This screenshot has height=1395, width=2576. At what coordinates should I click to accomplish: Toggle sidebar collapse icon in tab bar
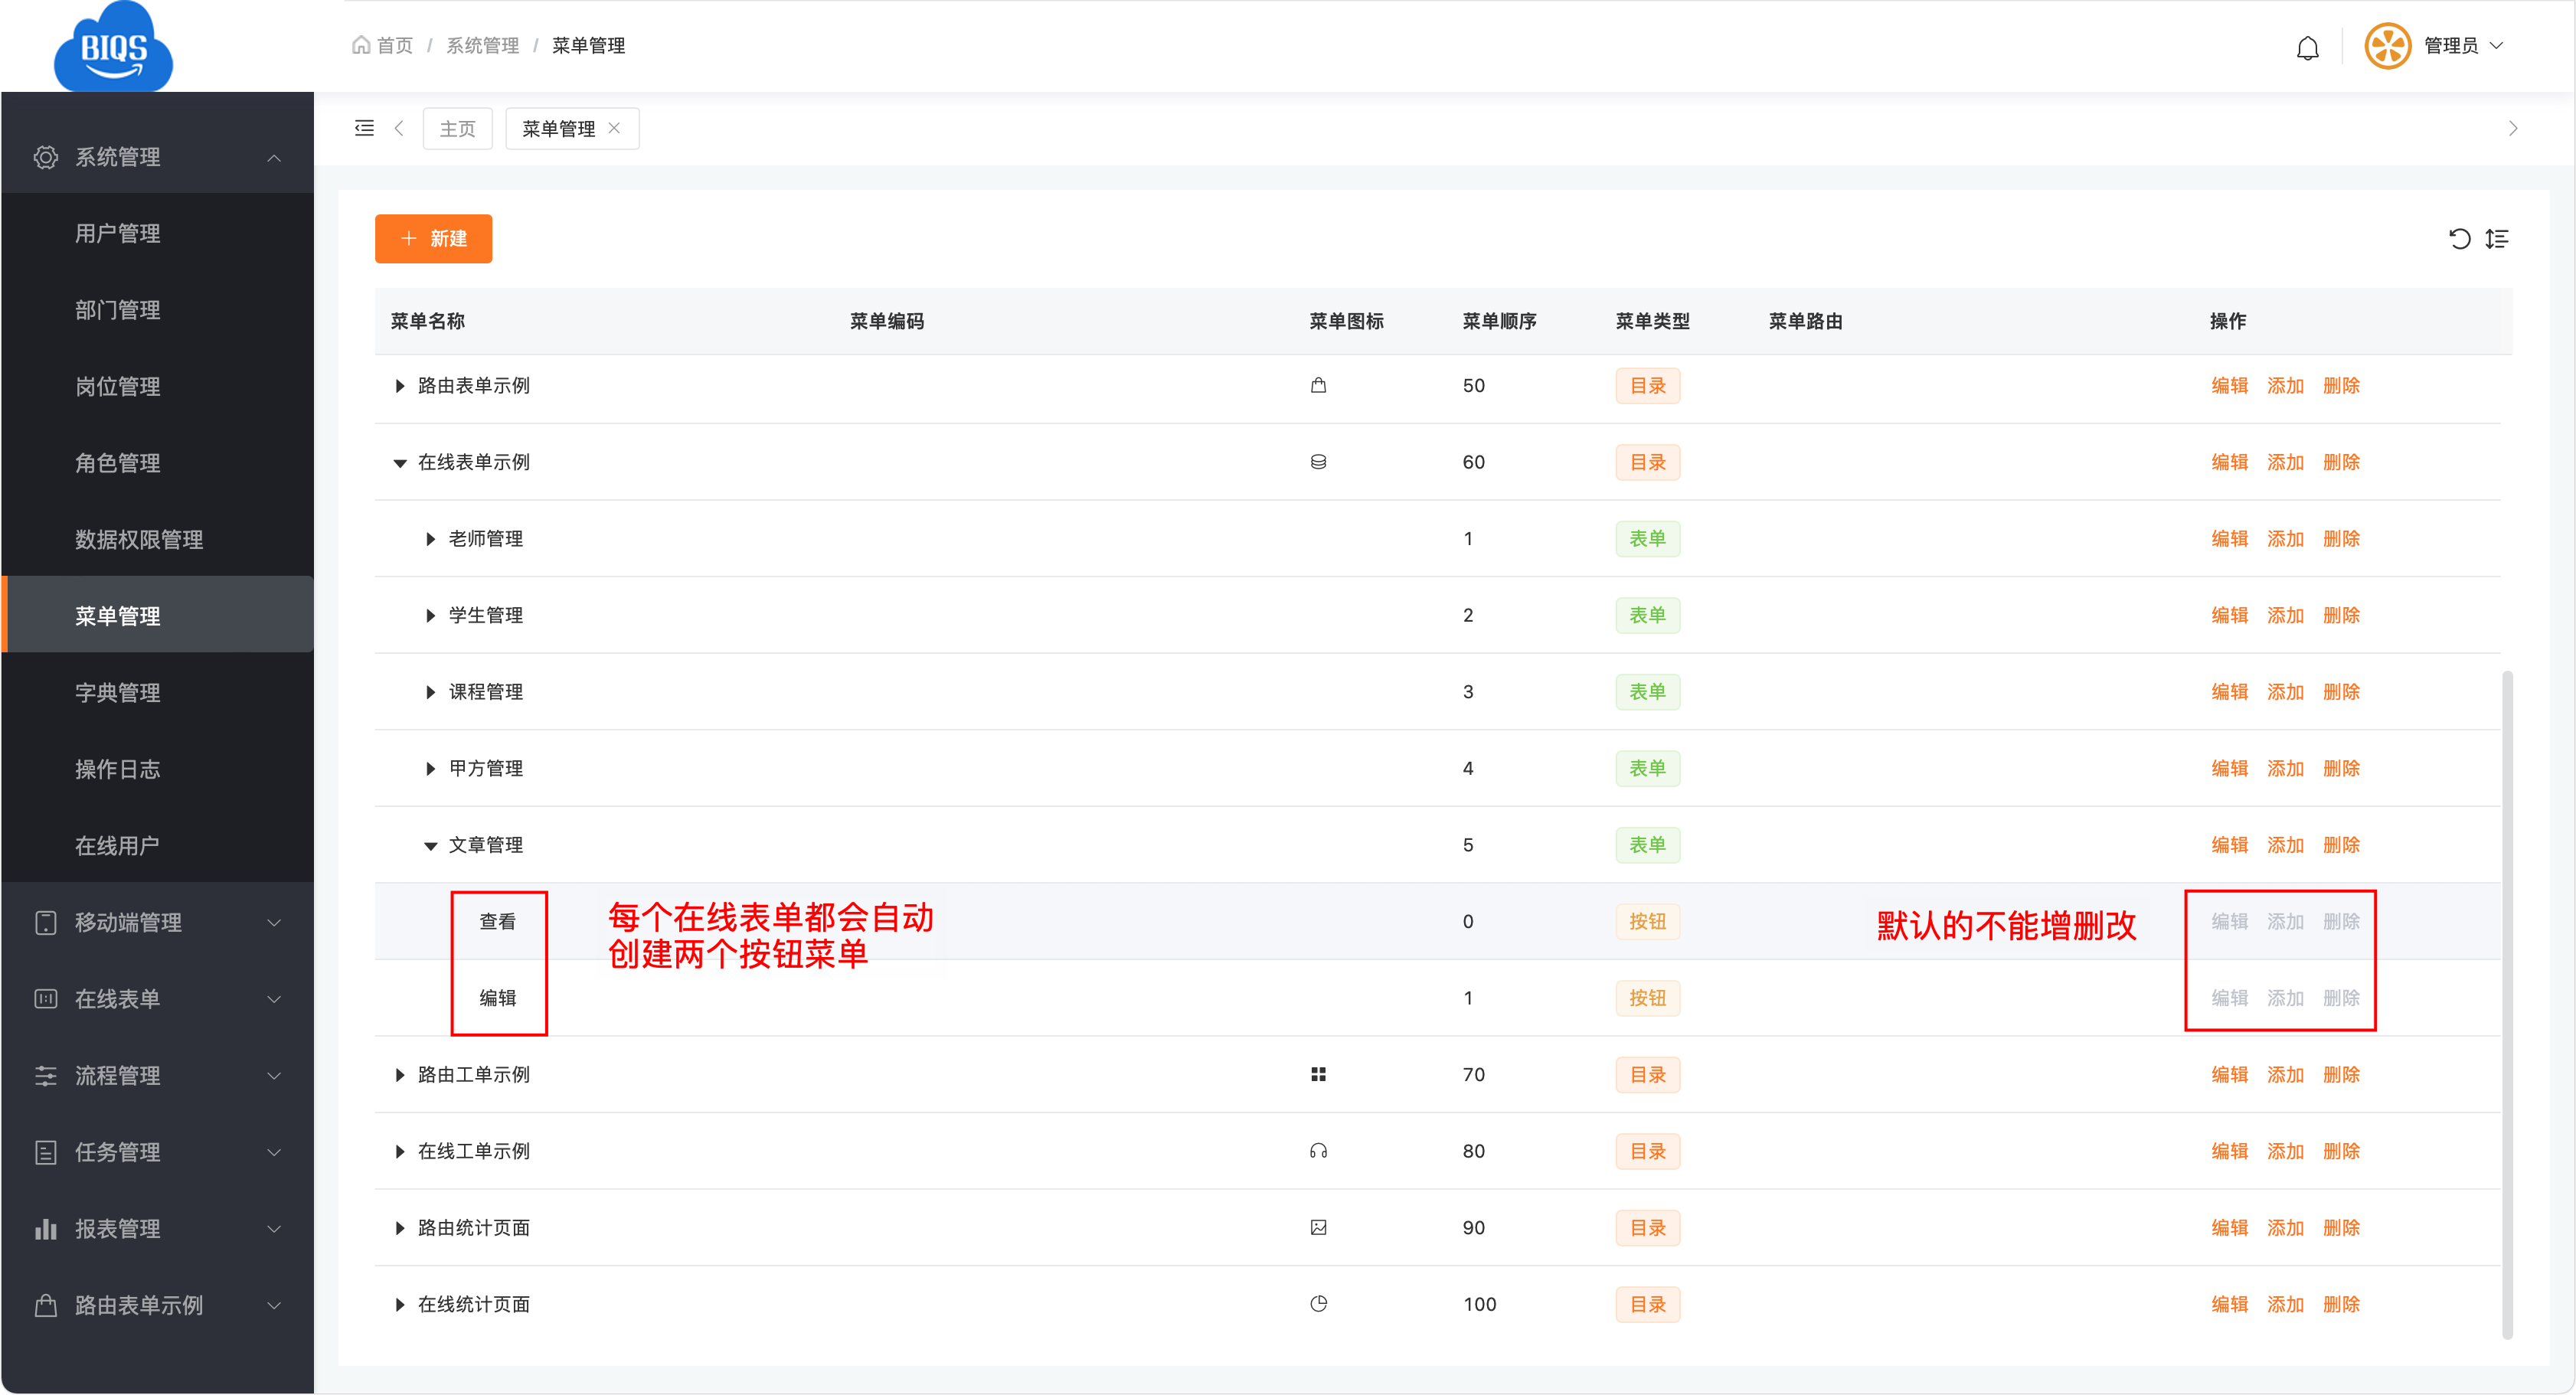364,128
